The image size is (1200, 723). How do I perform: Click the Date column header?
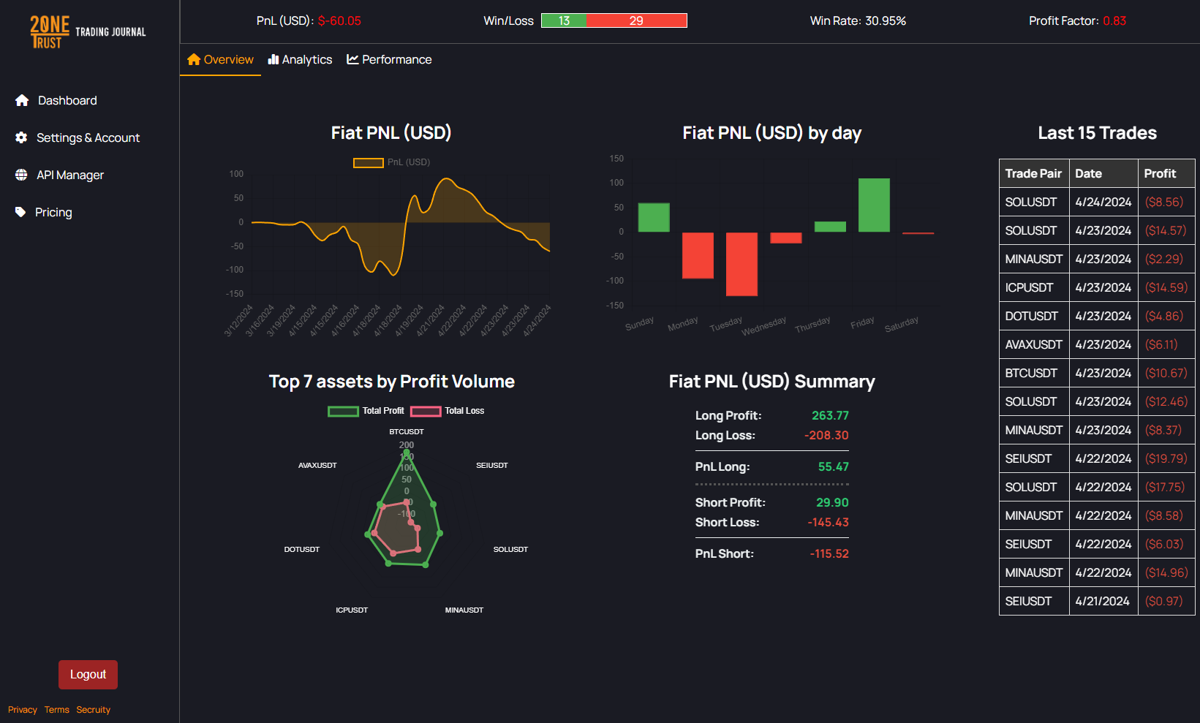pyautogui.click(x=1103, y=173)
